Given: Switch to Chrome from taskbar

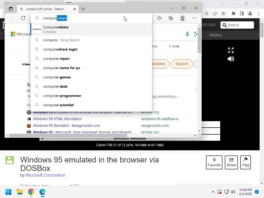Looking at the screenshot, I should 31,192.
